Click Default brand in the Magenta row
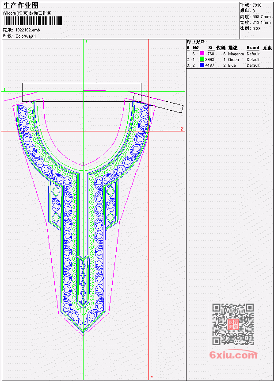This screenshot has height=381, width=274. tap(253, 54)
